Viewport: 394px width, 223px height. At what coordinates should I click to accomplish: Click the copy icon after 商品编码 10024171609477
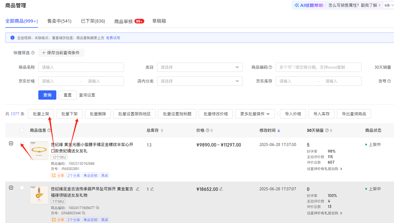[98, 208]
